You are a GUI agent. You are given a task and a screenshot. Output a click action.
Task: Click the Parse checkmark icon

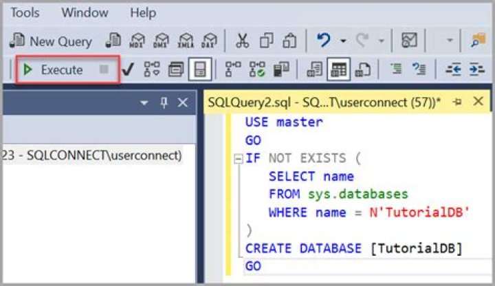point(127,69)
